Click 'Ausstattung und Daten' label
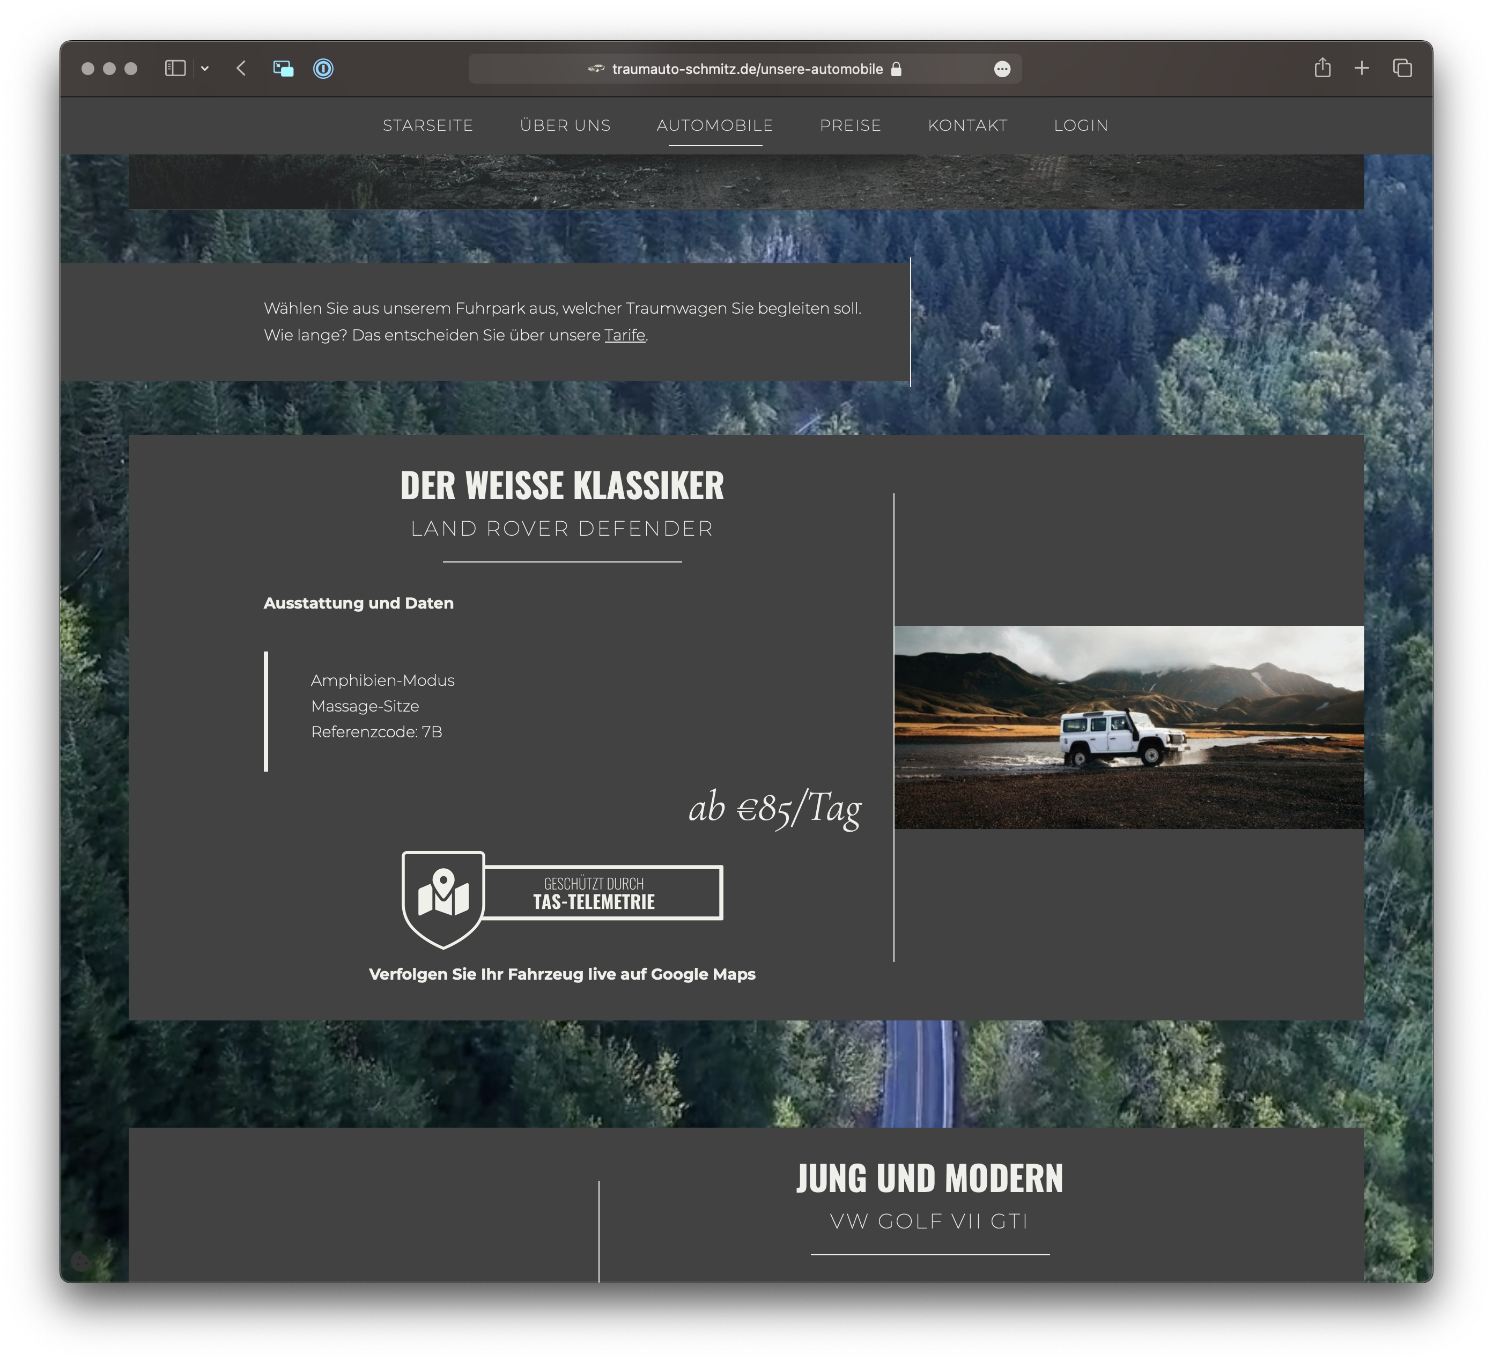Screen dimensions: 1493x1362 [x=358, y=603]
